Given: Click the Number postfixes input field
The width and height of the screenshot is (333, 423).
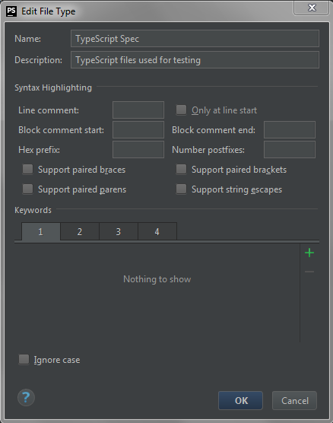Looking at the screenshot, I should tap(290, 149).
